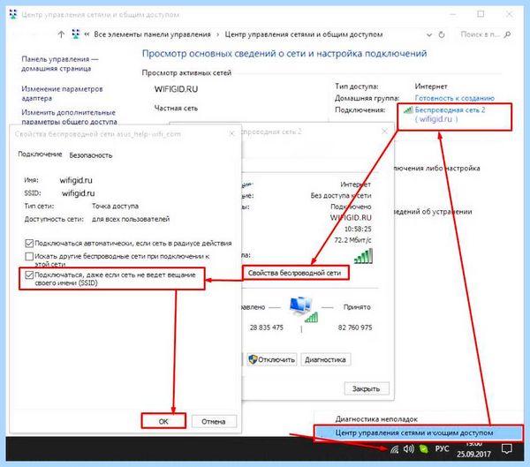
Task: Run Диагностика in status window
Action: 325,359
